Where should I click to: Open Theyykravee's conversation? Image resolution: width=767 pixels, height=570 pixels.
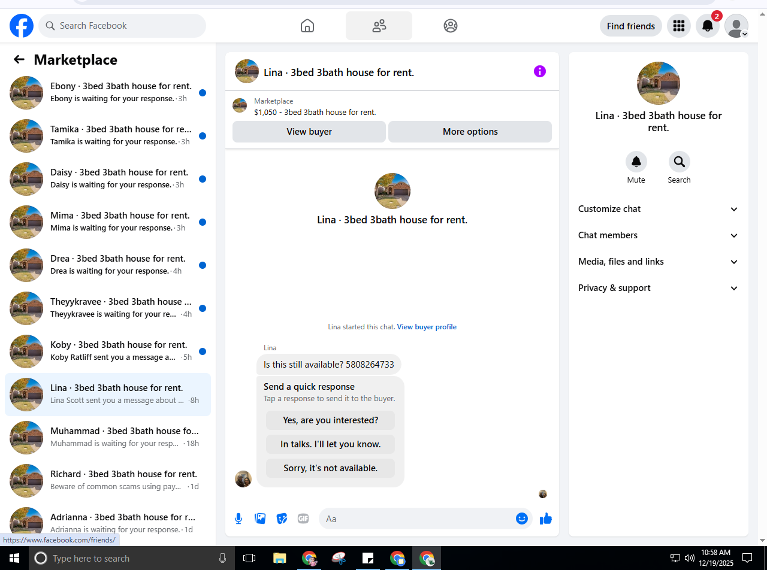(x=108, y=308)
